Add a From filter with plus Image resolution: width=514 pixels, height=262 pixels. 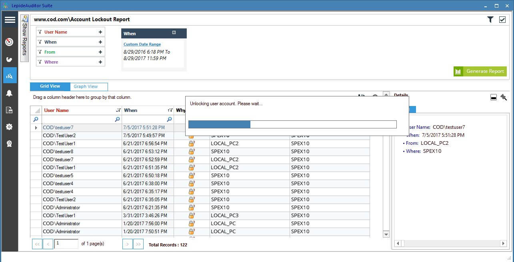(x=100, y=52)
